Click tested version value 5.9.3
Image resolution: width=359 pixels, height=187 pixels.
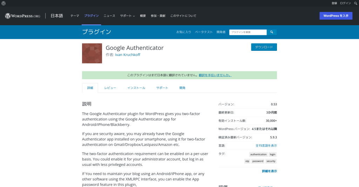[273, 137]
